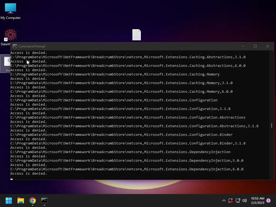
Task: Click the line ending Caching.Abstractions,3.1.0
Action: [x=128, y=57]
